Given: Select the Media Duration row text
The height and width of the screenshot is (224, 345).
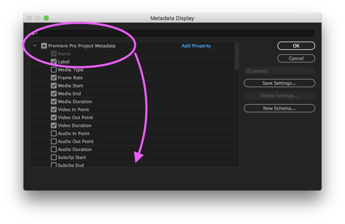Looking at the screenshot, I should 75,102.
